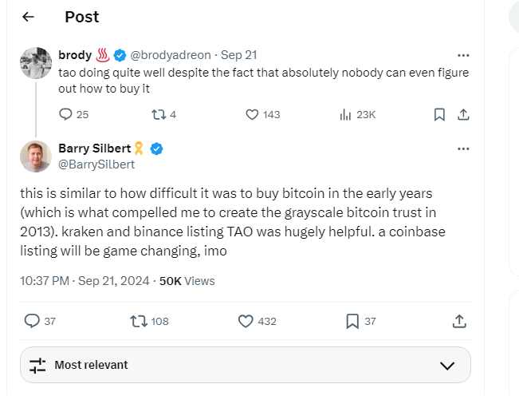Bookmark Barry Silbert's post
Viewport: 519px width, 396px height.
tap(352, 321)
